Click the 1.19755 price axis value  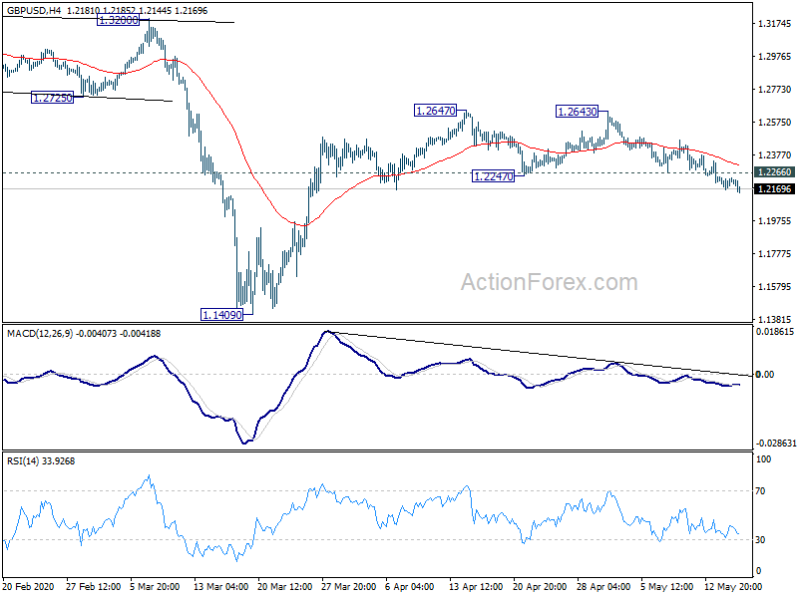775,220
